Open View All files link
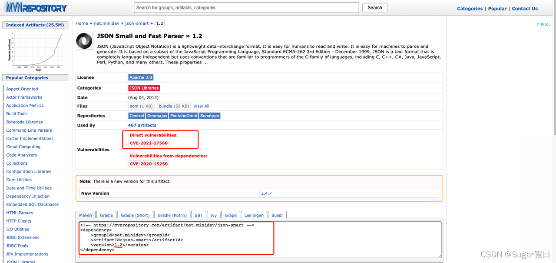Screen dimensions: 556x263 (201, 106)
